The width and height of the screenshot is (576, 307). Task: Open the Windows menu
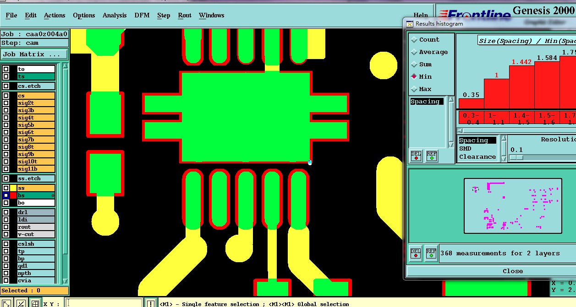212,15
